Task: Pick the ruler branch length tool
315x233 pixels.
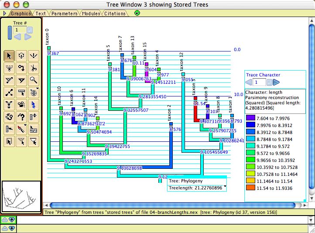Action: pos(21,92)
